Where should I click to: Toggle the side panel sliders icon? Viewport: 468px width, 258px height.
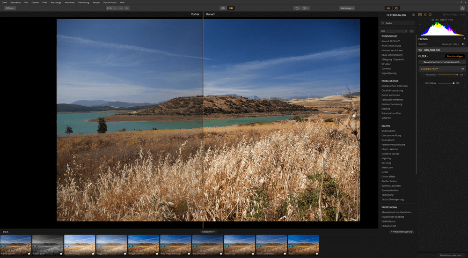click(396, 8)
